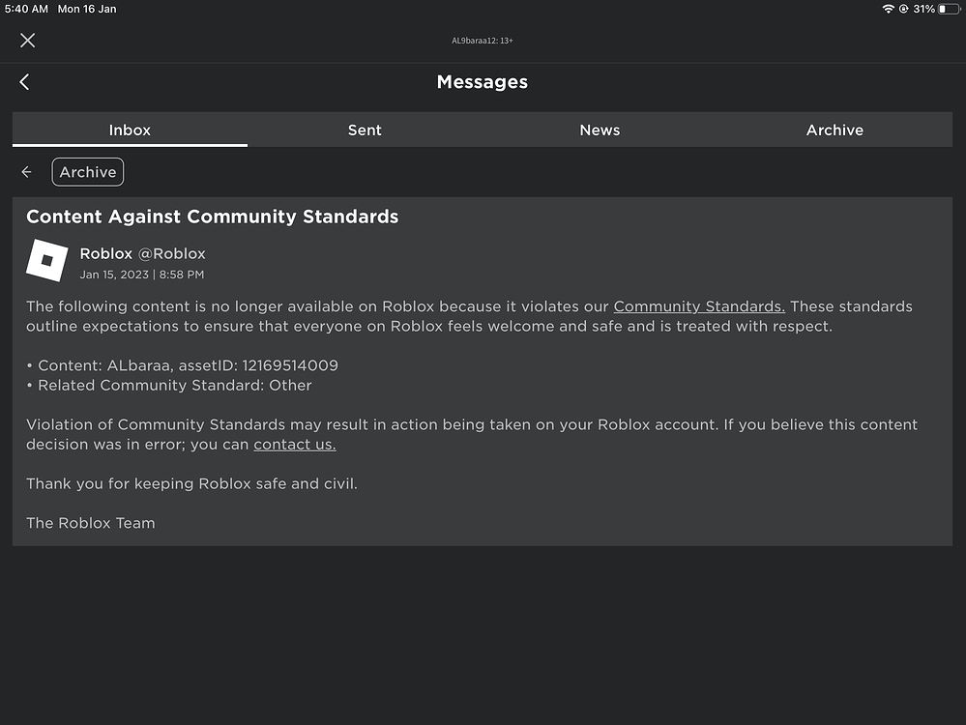The height and width of the screenshot is (725, 966).
Task: Tap the Mon 16 Jan date in status bar
Action: coord(87,9)
